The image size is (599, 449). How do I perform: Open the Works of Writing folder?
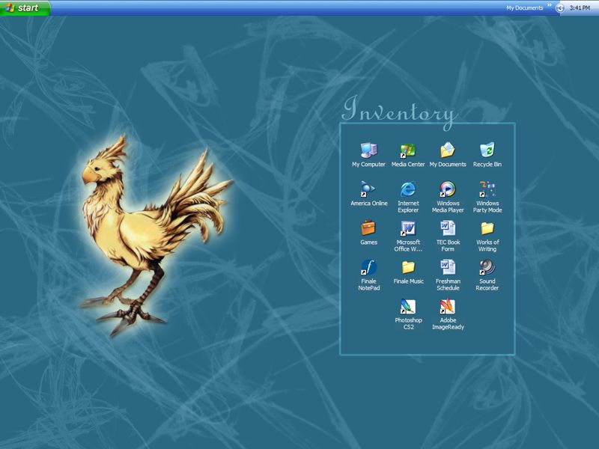[x=487, y=236]
